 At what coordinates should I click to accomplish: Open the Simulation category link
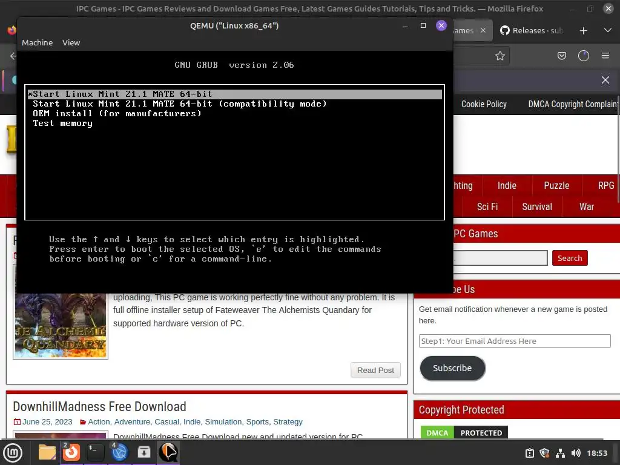223,422
